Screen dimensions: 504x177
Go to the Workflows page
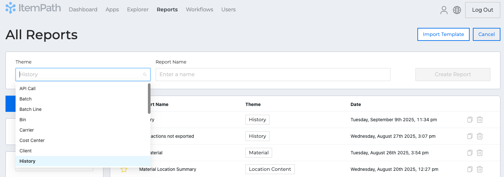click(199, 10)
